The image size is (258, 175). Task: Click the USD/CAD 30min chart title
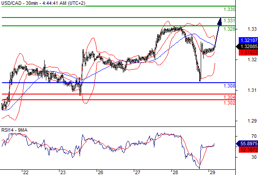(x=43, y=3)
